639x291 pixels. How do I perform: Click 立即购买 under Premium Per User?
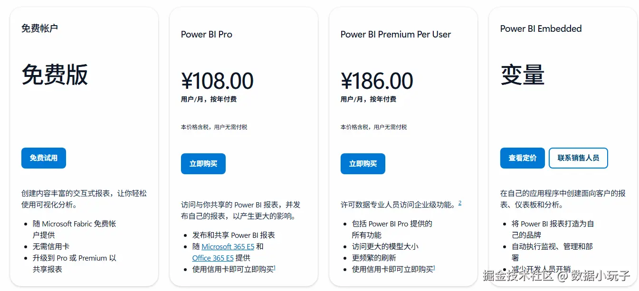363,164
